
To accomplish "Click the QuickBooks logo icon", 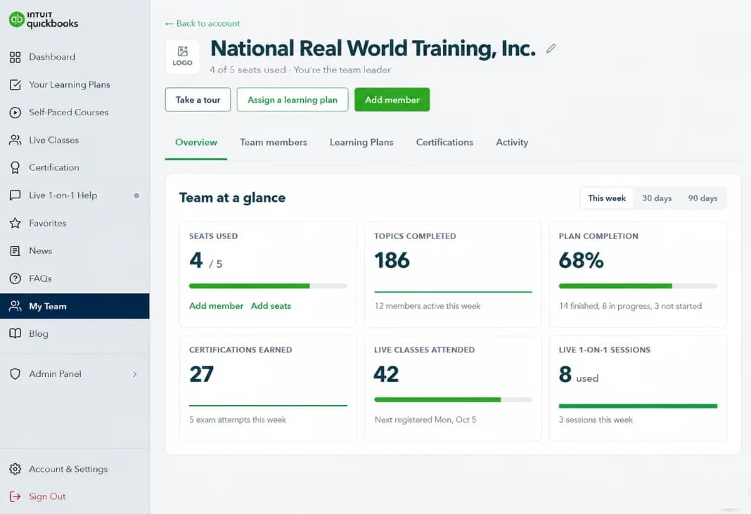I will (17, 19).
